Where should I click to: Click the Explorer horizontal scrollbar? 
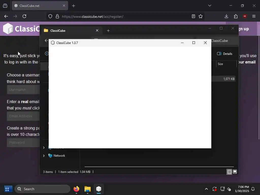point(159,167)
